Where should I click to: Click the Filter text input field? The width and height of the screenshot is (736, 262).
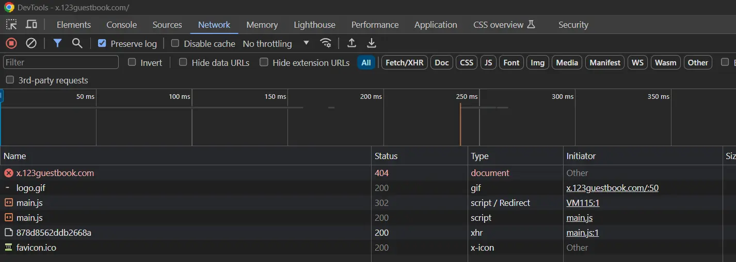61,62
